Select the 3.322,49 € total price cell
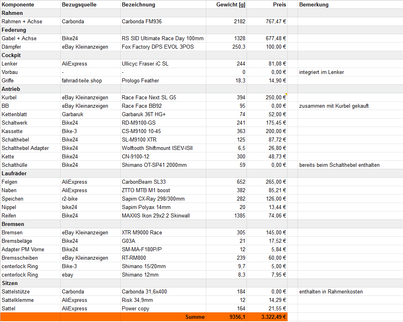 click(x=267, y=317)
